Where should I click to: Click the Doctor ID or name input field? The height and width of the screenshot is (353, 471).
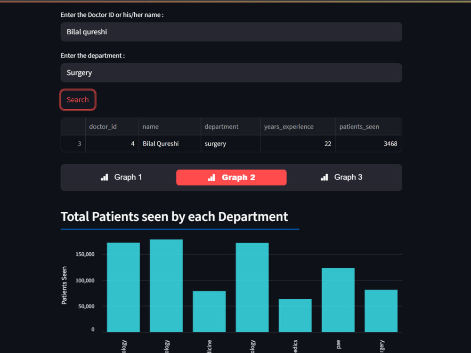(231, 32)
